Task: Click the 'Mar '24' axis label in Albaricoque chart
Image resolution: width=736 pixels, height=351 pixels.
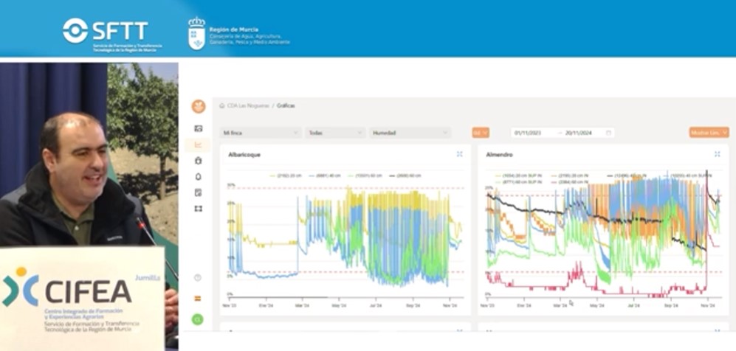Action: 303,305
